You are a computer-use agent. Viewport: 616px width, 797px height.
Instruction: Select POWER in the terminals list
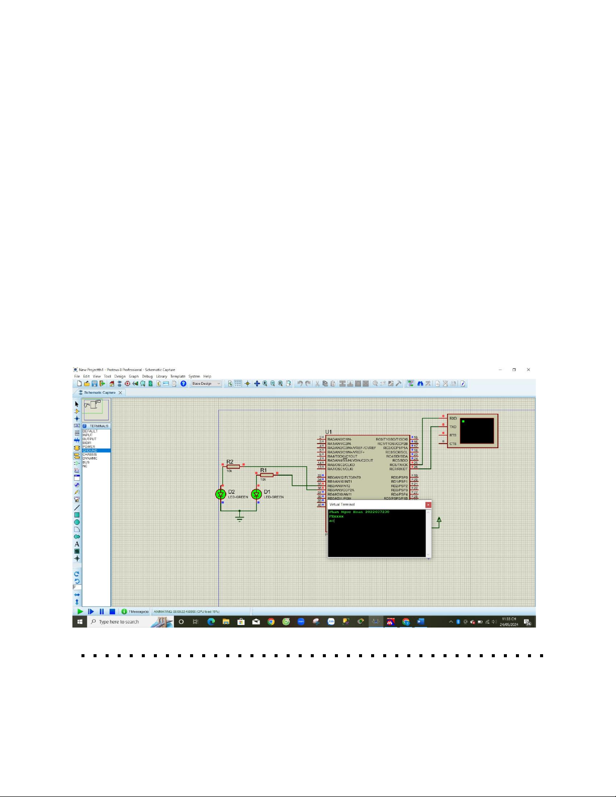tap(89, 447)
